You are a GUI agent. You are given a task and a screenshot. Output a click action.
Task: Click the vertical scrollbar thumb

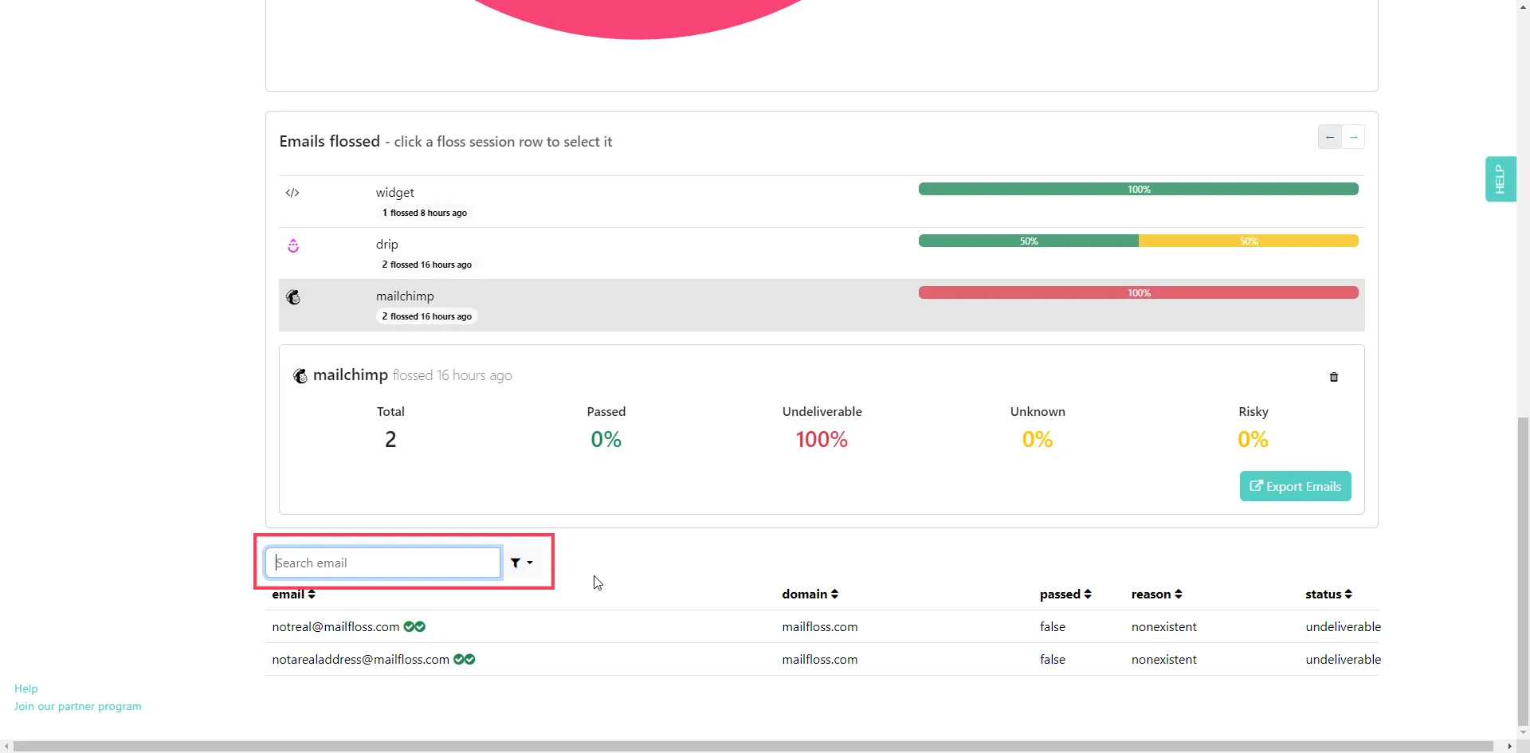click(1523, 570)
